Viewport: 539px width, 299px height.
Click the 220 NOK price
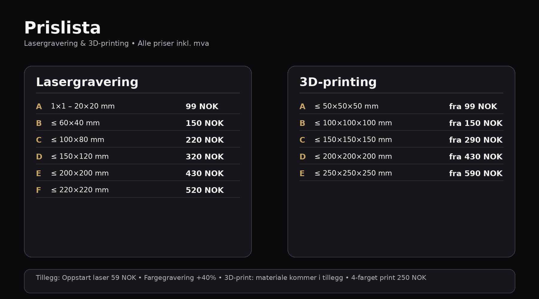pyautogui.click(x=205, y=140)
